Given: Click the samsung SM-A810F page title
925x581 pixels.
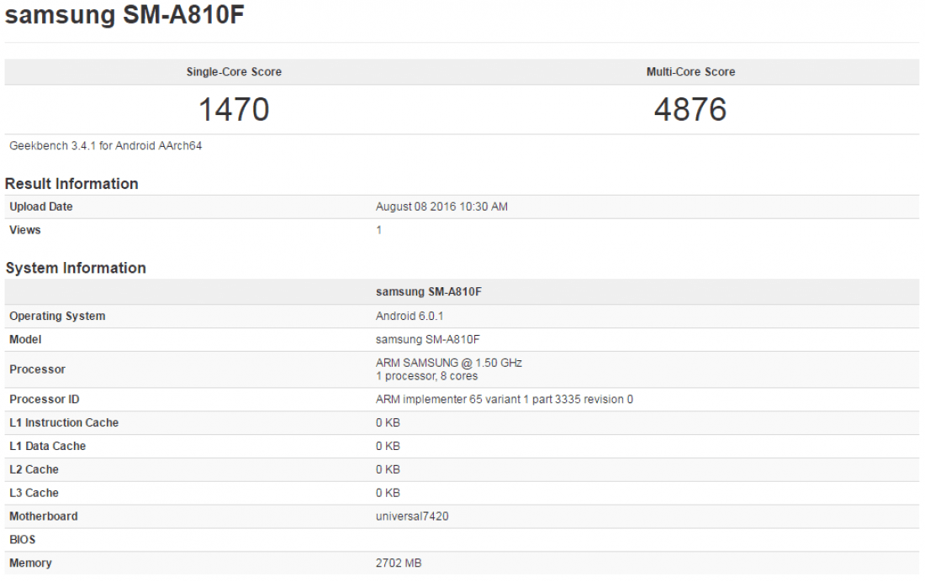Looking at the screenshot, I should coord(125,15).
